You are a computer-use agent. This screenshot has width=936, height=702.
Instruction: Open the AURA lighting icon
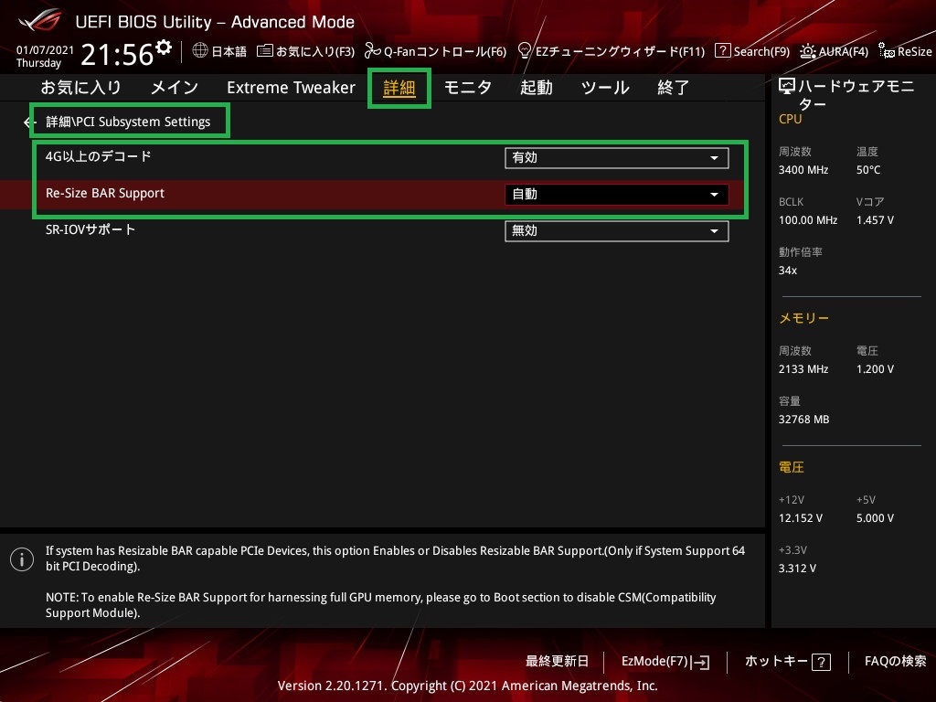pos(808,51)
